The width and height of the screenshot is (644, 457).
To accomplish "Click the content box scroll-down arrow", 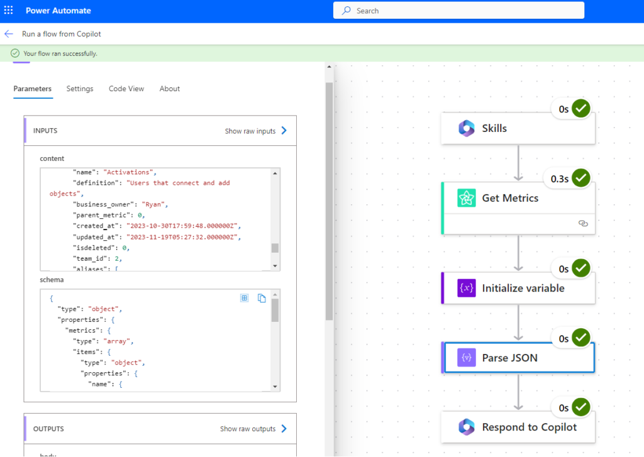I will pyautogui.click(x=275, y=266).
